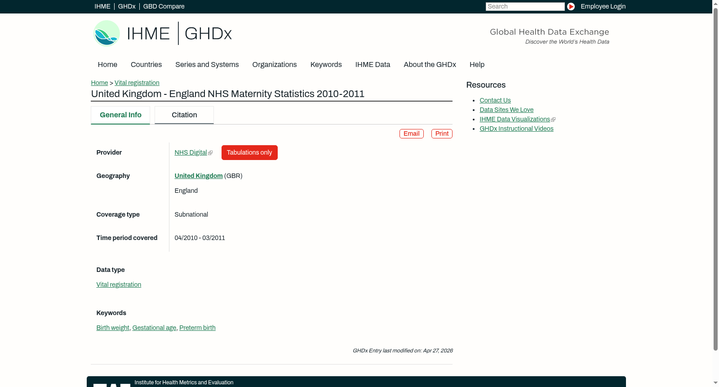This screenshot has width=719, height=387.
Task: Switch to the Citation tab
Action: point(184,115)
